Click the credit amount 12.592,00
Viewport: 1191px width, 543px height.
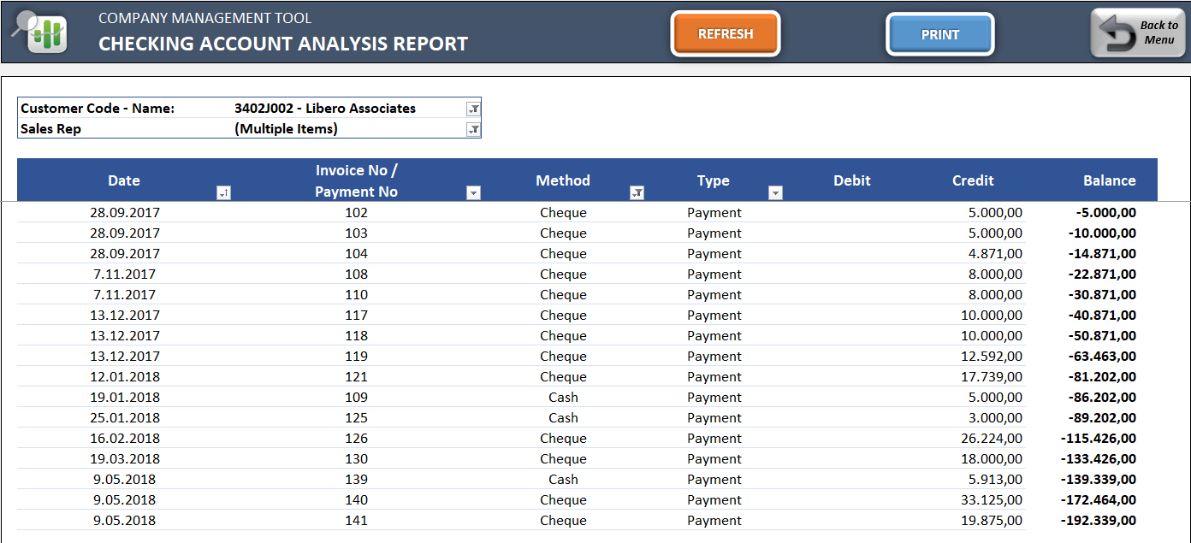tap(992, 357)
